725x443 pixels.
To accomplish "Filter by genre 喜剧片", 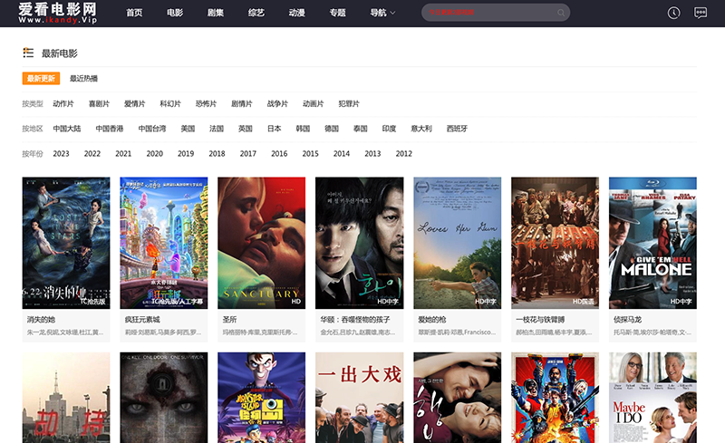I will pyautogui.click(x=99, y=103).
